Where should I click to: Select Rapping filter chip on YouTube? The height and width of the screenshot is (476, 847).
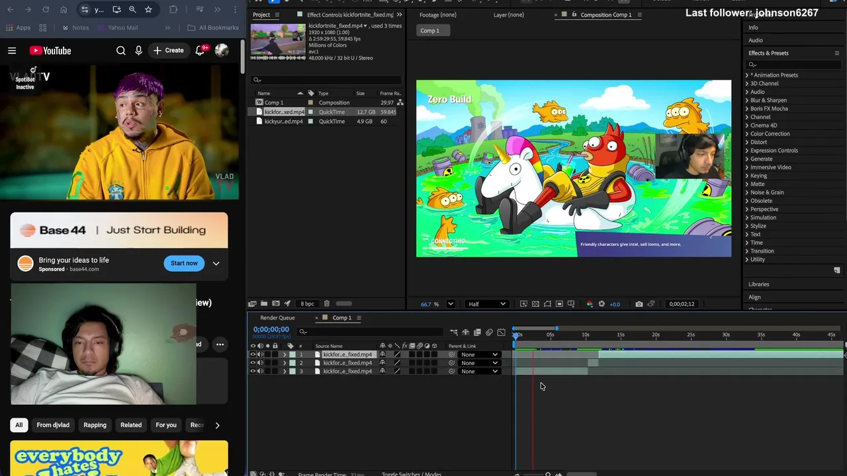tap(95, 425)
